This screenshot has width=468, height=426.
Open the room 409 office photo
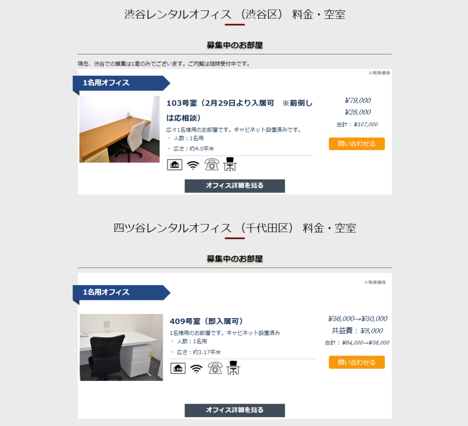[121, 347]
